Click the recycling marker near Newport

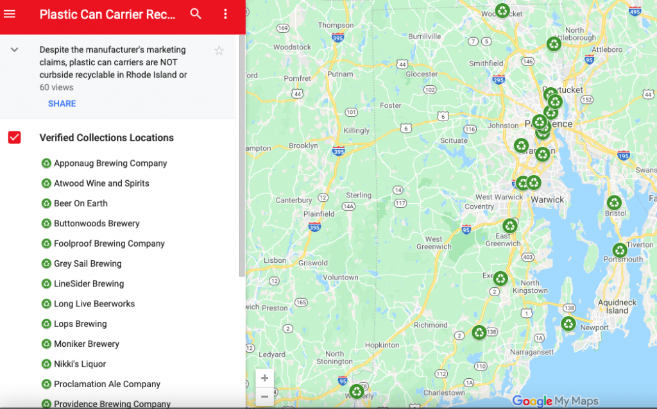coord(568,324)
